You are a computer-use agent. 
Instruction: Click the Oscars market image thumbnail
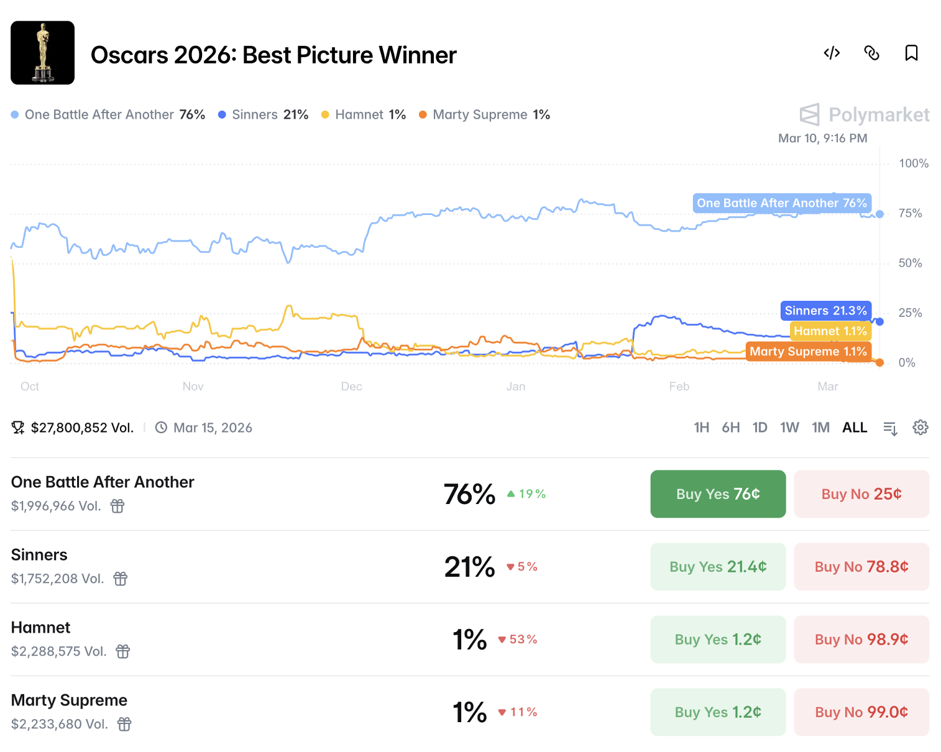(x=42, y=52)
